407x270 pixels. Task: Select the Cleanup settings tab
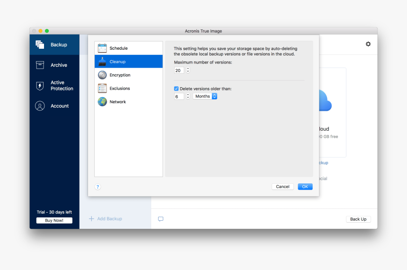(128, 62)
